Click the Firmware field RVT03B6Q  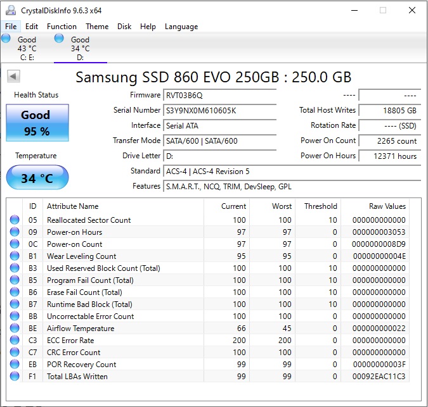pos(220,96)
